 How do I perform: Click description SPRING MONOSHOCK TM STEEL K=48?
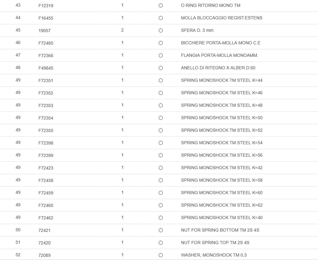[x=222, y=105]
